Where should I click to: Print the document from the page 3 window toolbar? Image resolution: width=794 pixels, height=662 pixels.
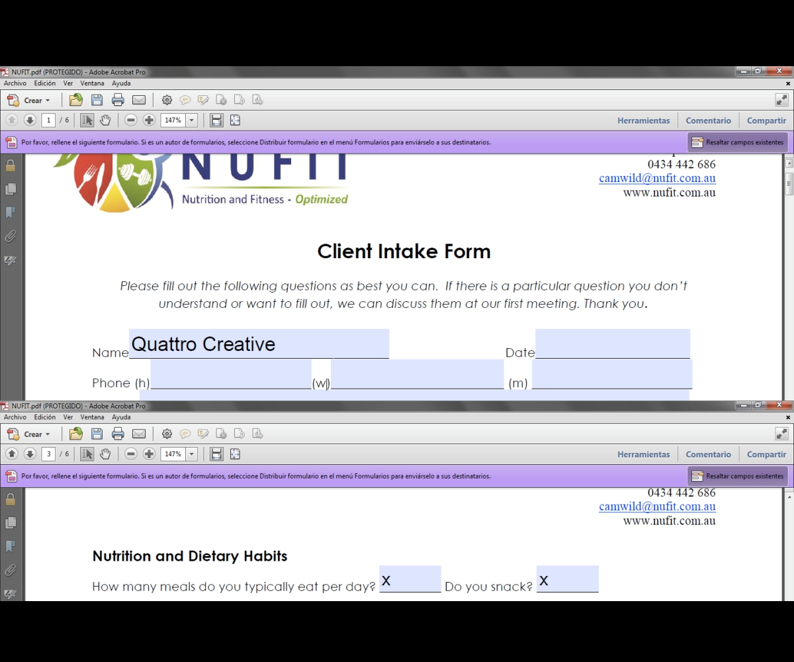(x=118, y=434)
